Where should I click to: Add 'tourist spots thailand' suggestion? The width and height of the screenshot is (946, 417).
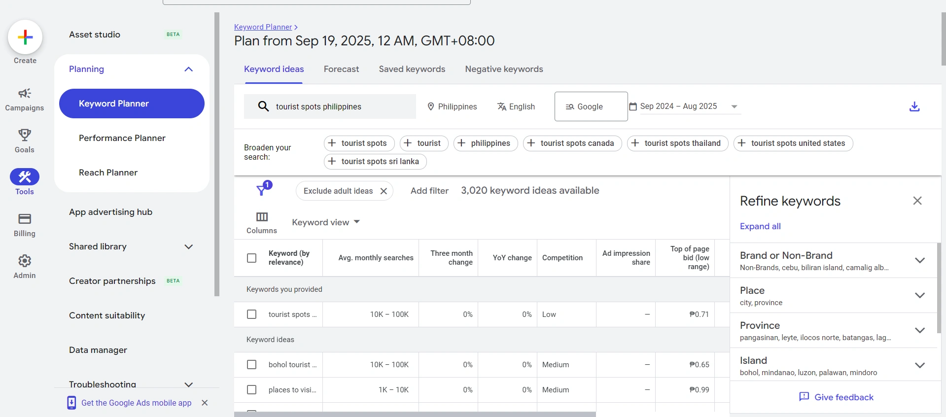point(678,143)
